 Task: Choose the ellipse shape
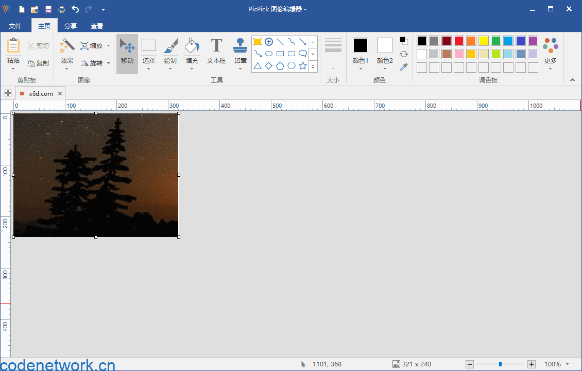[x=269, y=54]
